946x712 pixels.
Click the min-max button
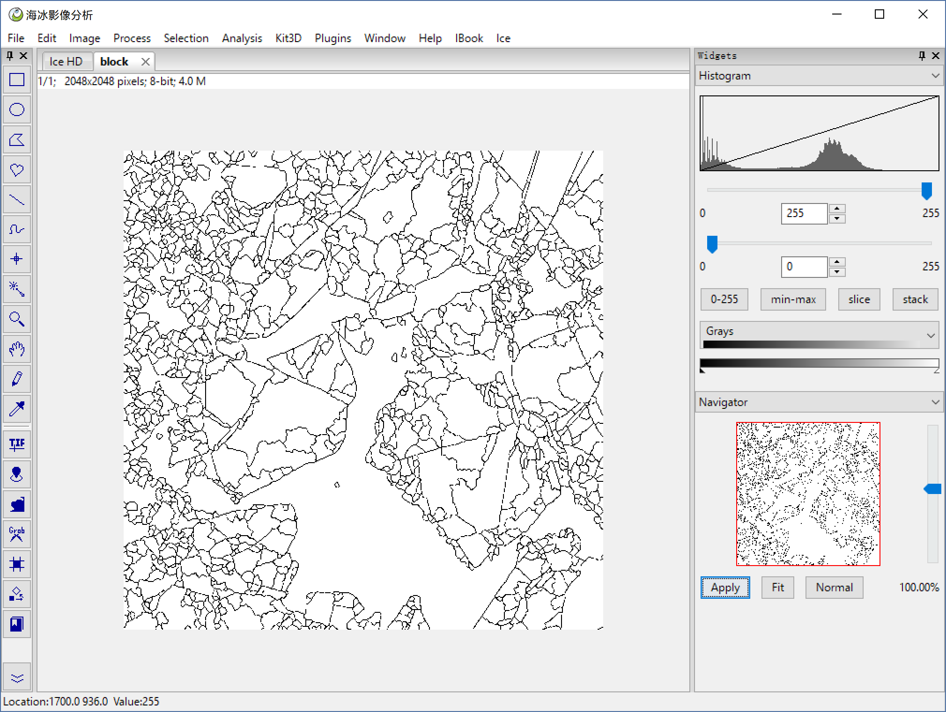pos(793,299)
